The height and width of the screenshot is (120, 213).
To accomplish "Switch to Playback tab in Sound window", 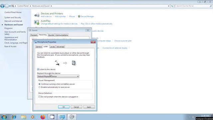I will tap(34, 35).
